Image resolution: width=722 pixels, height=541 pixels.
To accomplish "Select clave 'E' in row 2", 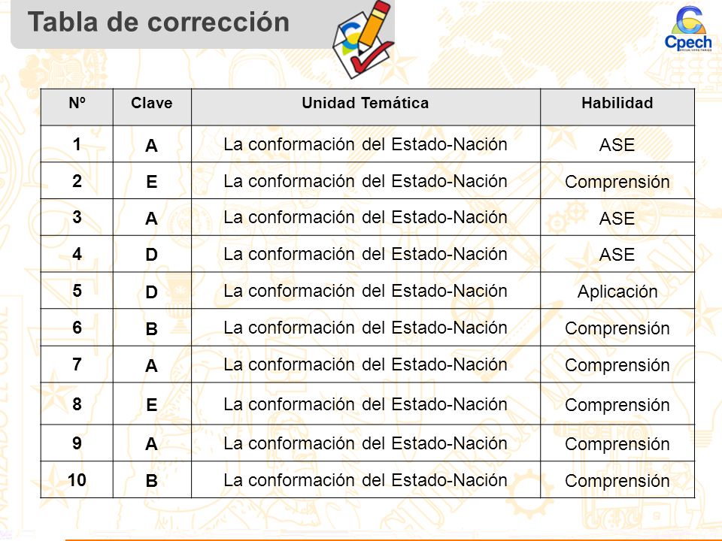I will click(151, 182).
